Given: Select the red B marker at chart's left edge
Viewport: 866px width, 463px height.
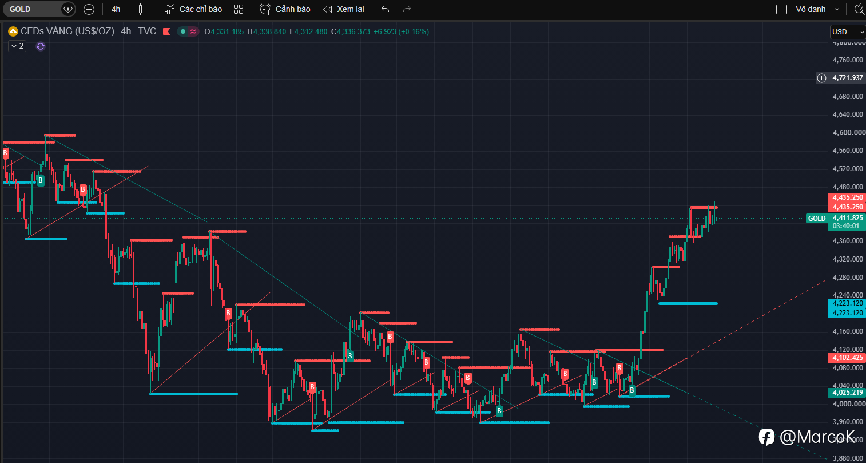Looking at the screenshot, I should point(6,153).
